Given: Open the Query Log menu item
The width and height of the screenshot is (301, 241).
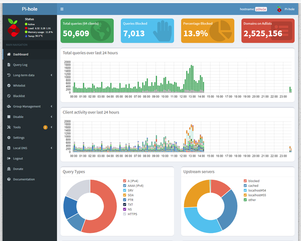Looking at the screenshot, I should (x=30, y=65).
